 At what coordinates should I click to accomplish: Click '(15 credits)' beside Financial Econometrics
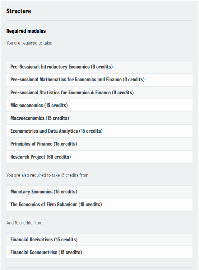coord(70,253)
